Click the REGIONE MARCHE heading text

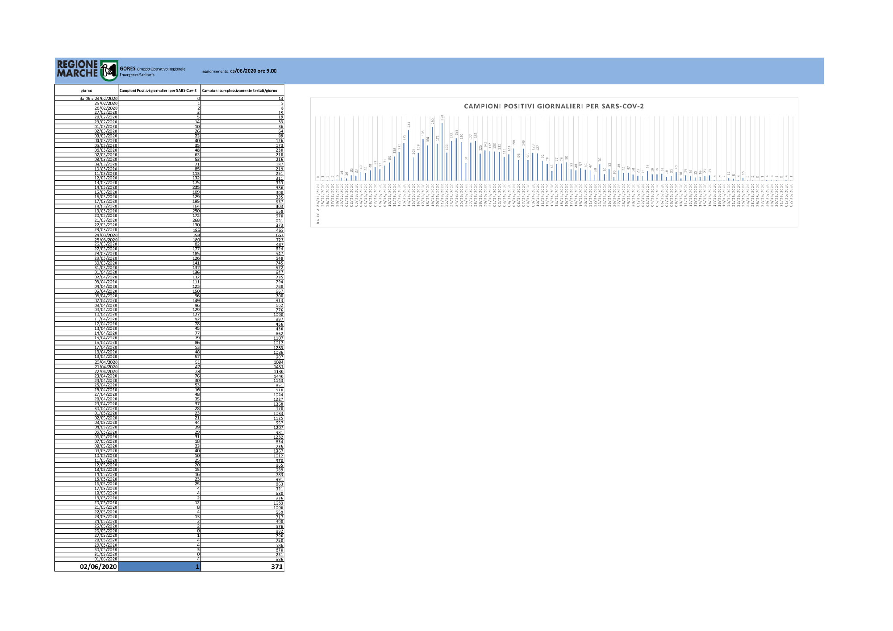tap(77, 69)
